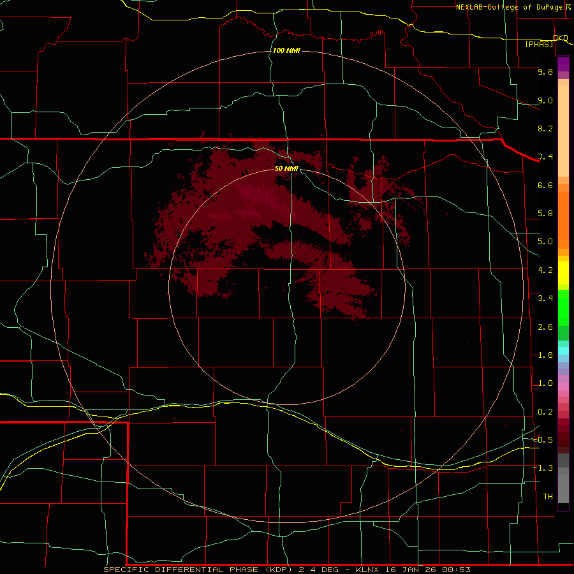Pick the yellow segment of the color bar
Viewport: 574px width, 574px height.
point(563,273)
